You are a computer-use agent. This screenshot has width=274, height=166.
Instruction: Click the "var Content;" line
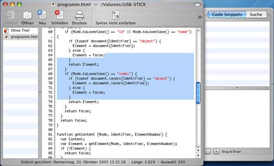pos(73,139)
